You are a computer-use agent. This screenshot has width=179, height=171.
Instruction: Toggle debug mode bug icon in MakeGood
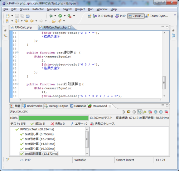tap(145, 112)
